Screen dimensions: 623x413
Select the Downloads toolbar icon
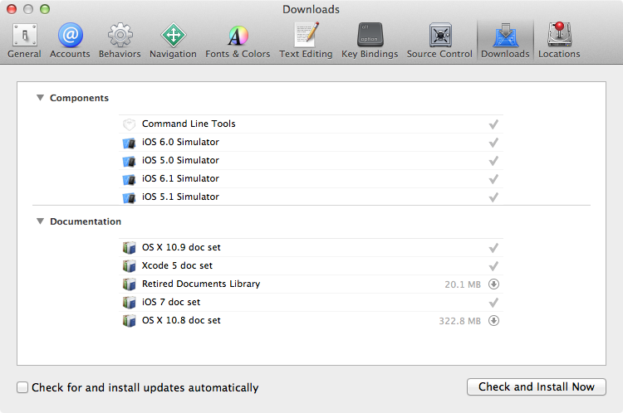click(505, 41)
